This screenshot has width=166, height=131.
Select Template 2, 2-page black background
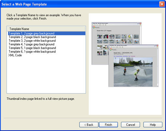(x=32, y=37)
